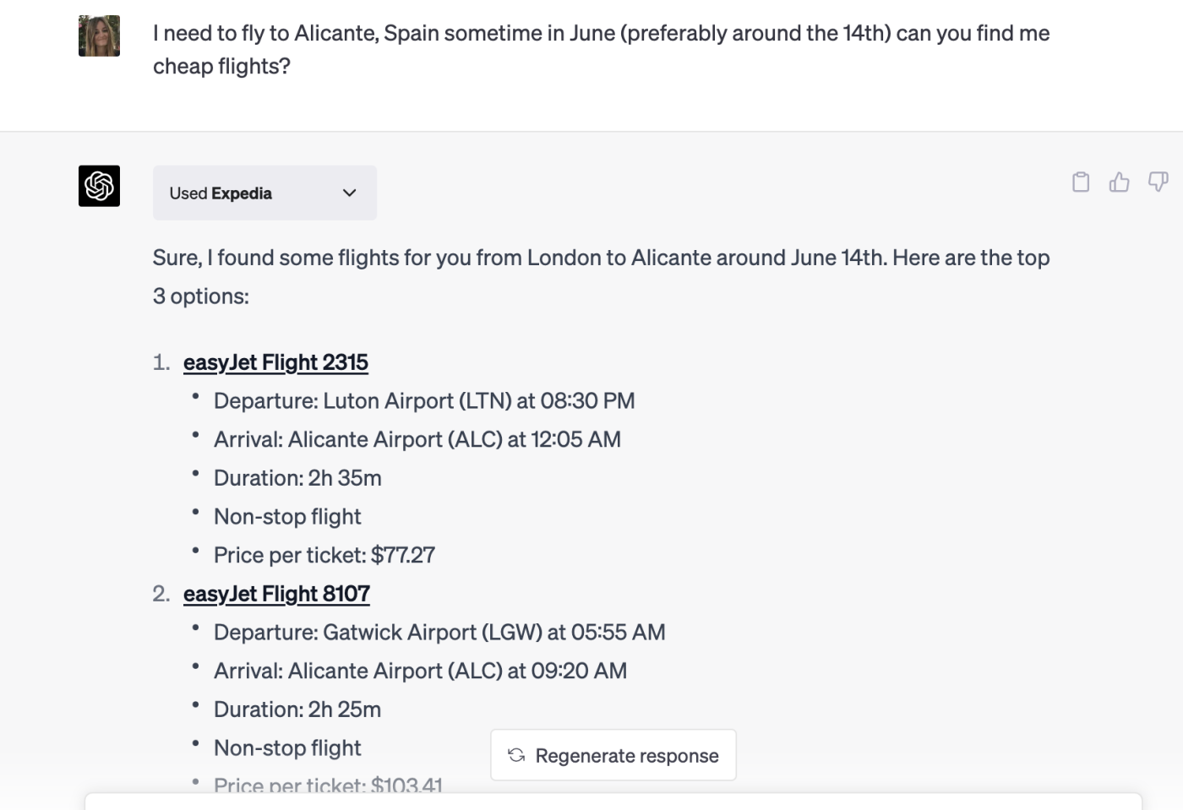
Task: Click the 12:05 AM arrival line
Action: tap(417, 439)
